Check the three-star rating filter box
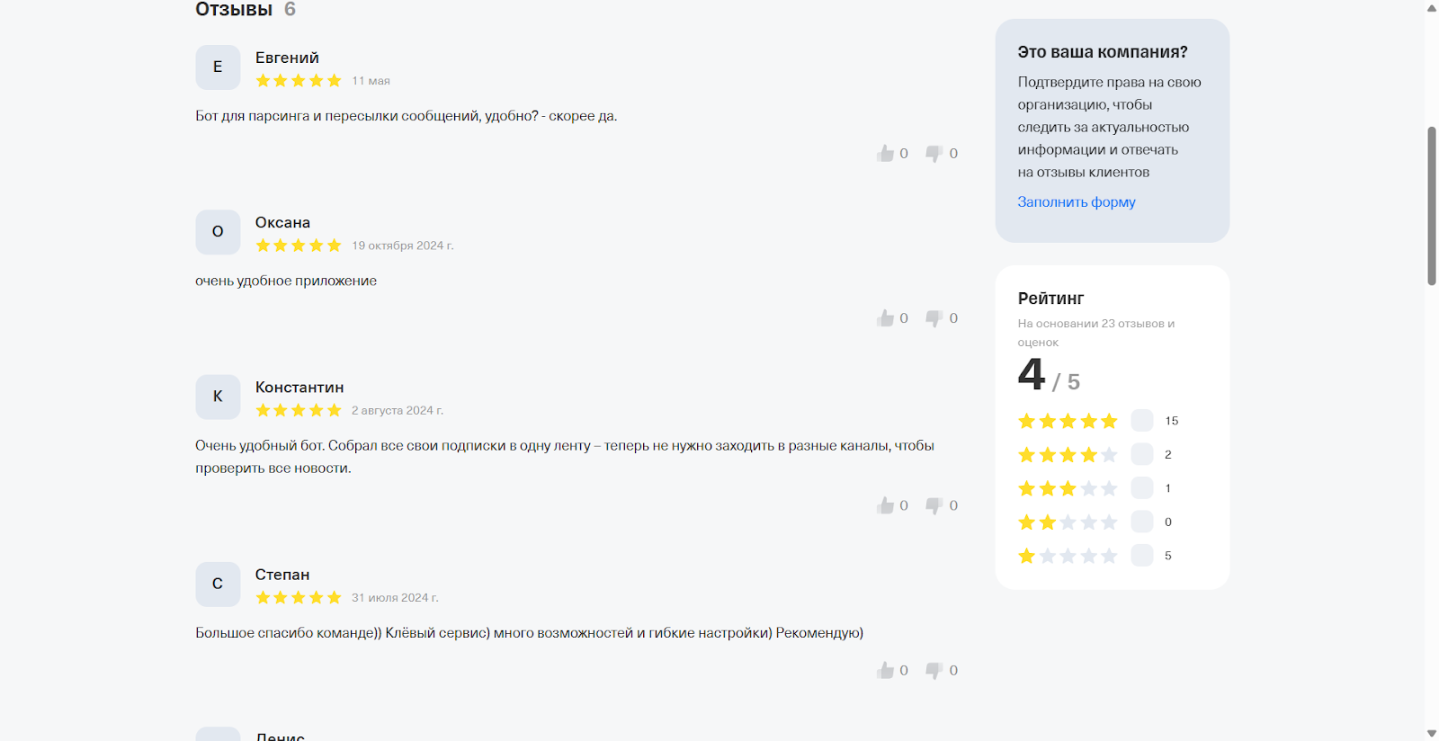 [x=1141, y=488]
